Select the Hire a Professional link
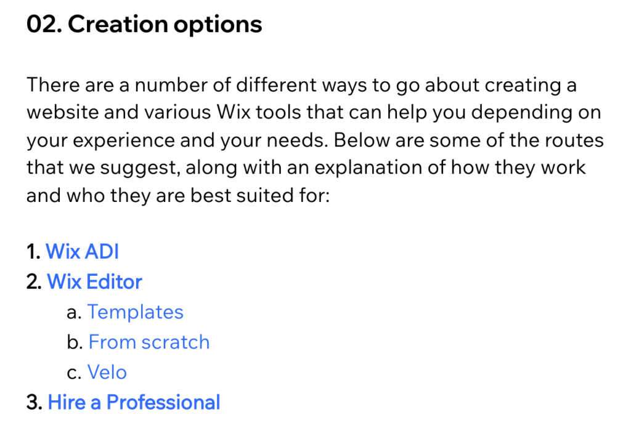 pyautogui.click(x=133, y=403)
